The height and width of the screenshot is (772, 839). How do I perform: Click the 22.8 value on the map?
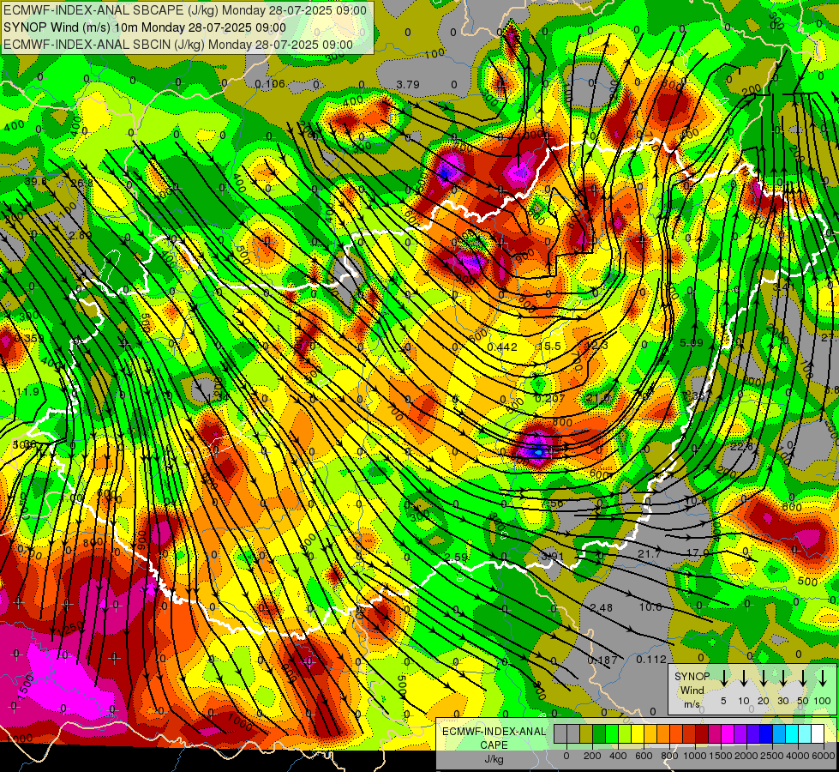tap(741, 446)
